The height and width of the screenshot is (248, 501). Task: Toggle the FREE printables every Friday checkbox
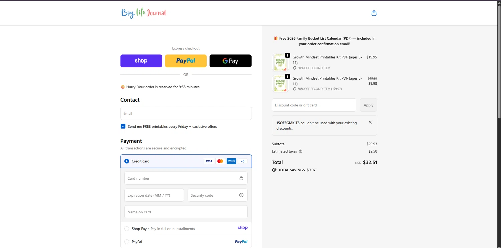123,126
